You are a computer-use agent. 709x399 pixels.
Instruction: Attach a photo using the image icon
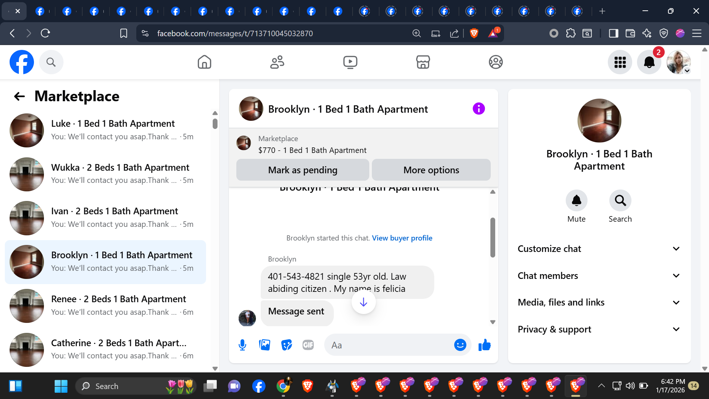[x=264, y=345]
